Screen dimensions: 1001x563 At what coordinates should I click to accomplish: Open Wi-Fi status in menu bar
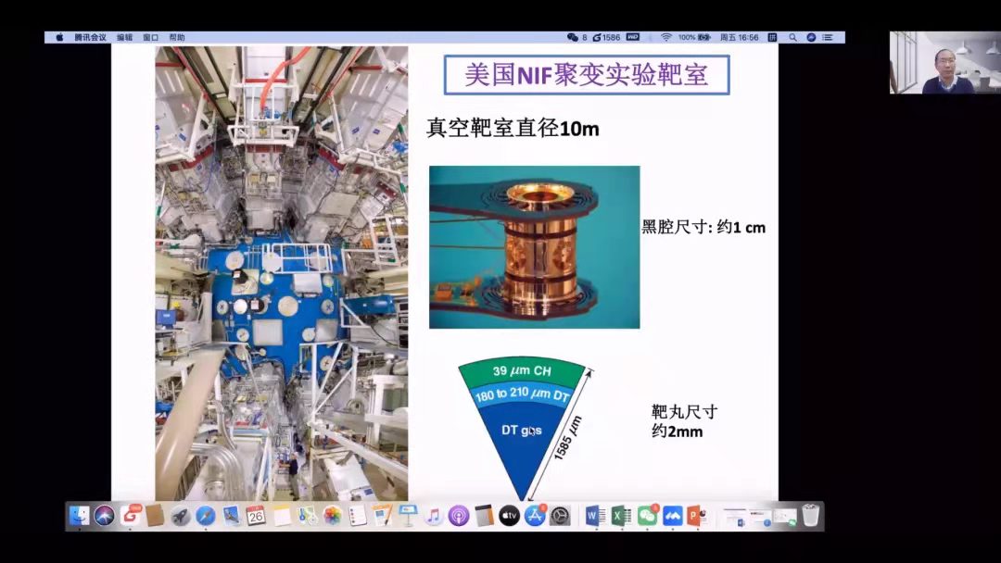click(665, 37)
